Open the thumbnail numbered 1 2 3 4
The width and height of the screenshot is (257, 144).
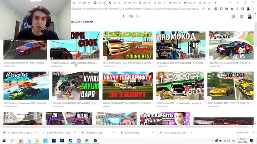click(180, 86)
